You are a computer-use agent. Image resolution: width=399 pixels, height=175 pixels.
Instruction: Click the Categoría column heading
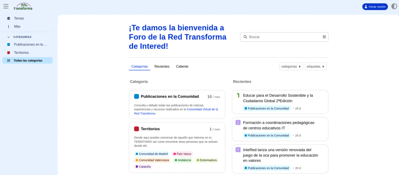click(139, 82)
